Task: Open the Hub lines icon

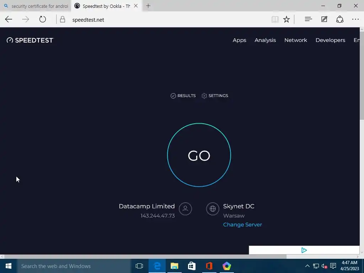Action: coord(308,19)
